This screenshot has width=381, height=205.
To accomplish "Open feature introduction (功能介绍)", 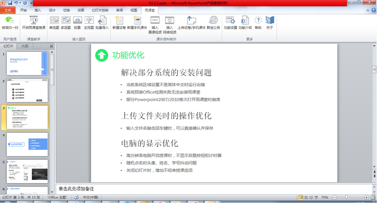I will 245,23.
